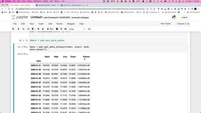Click Last Checkpoint 03/29/2023 text

click(x=57, y=18)
